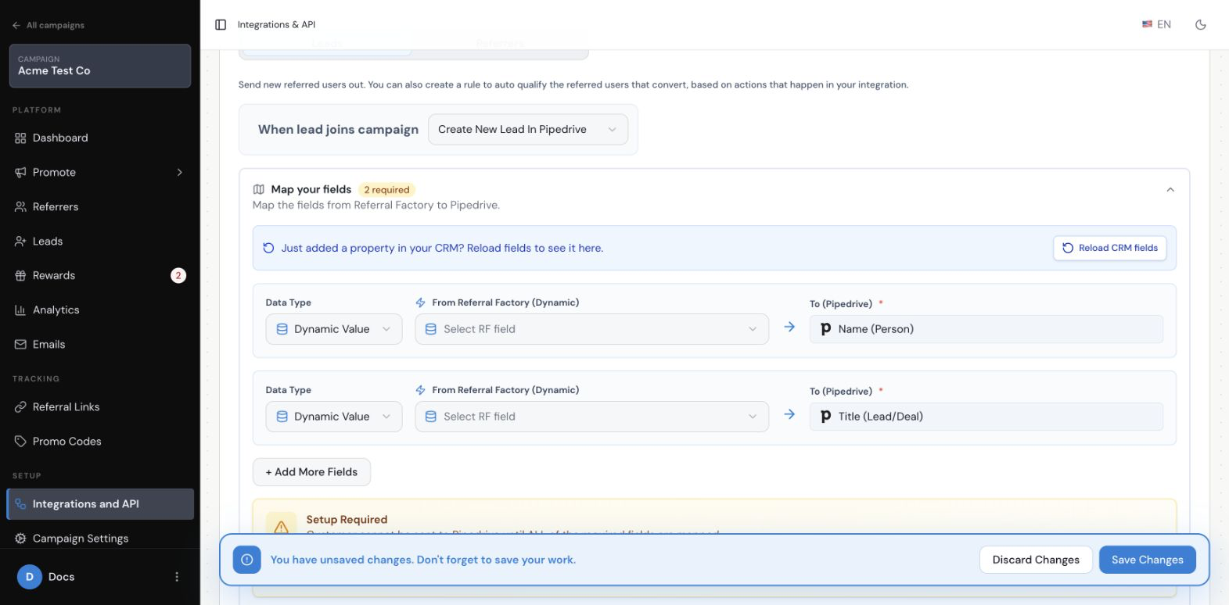The width and height of the screenshot is (1229, 605).
Task: Click the Title (Lead/Deal) Pipedrive field
Action: [986, 417]
